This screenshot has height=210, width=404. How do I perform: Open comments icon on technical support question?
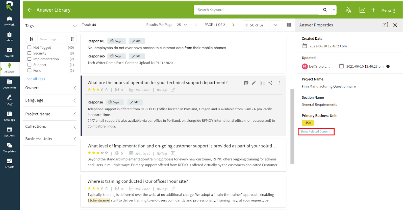coord(246,83)
